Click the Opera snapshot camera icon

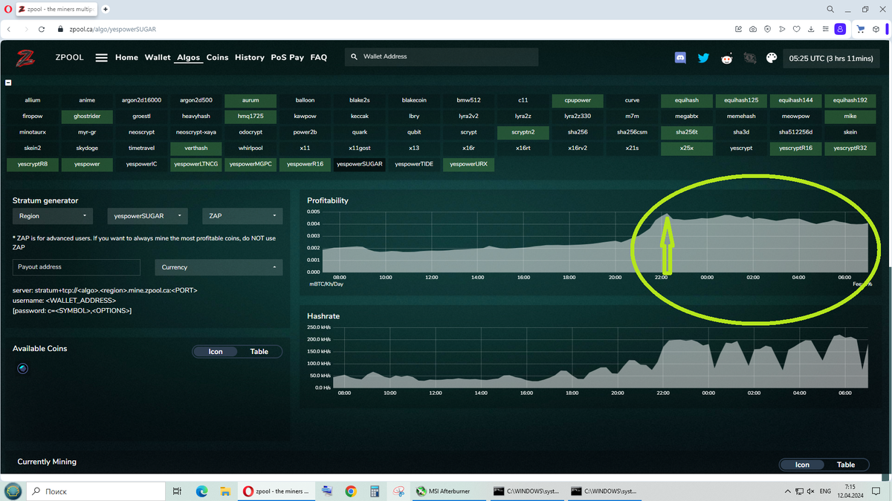click(x=753, y=29)
